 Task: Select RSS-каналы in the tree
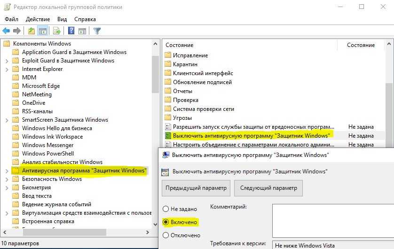pyautogui.click(x=37, y=111)
